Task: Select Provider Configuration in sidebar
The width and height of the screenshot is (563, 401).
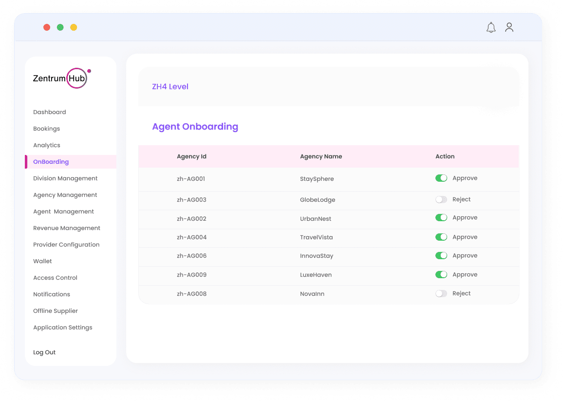Action: [x=66, y=245]
